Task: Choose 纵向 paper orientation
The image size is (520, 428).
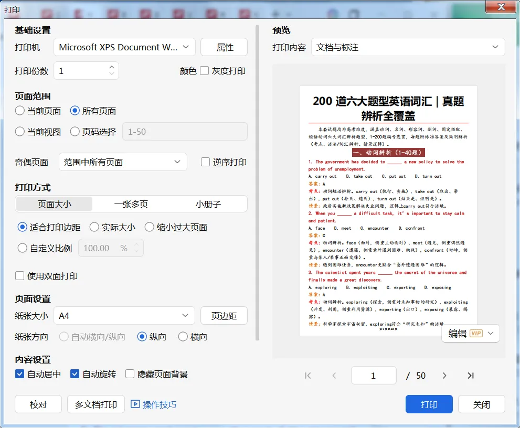Action: 142,337
